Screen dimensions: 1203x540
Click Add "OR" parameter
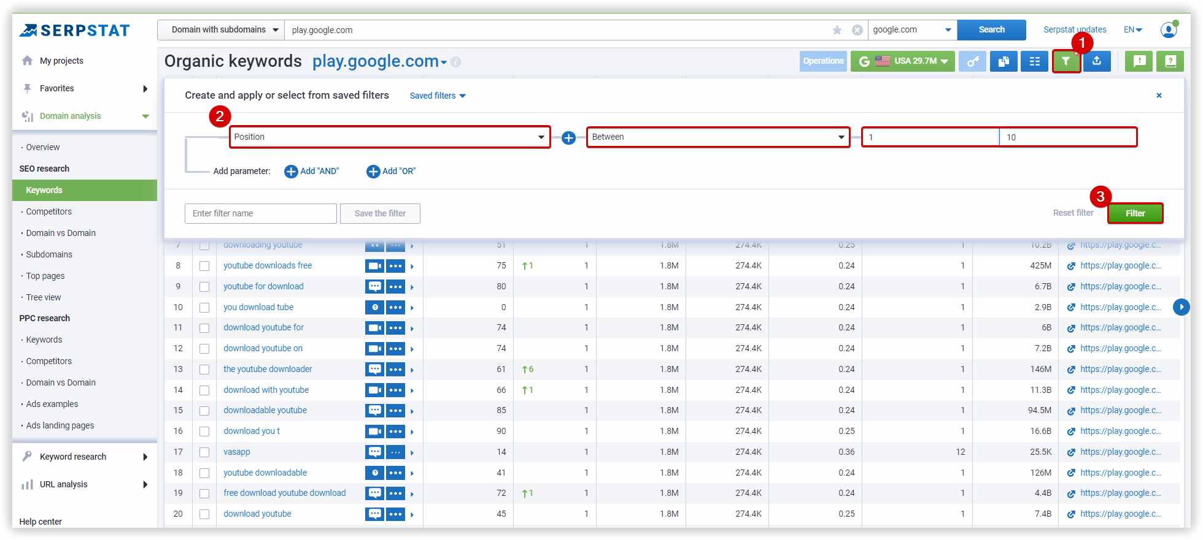point(391,172)
